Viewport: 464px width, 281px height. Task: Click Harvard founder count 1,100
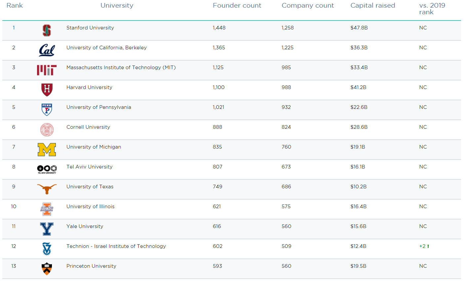[x=218, y=87]
